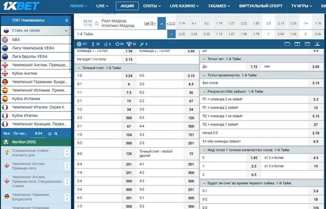Click the USA flag icon by NBA

[5, 40]
